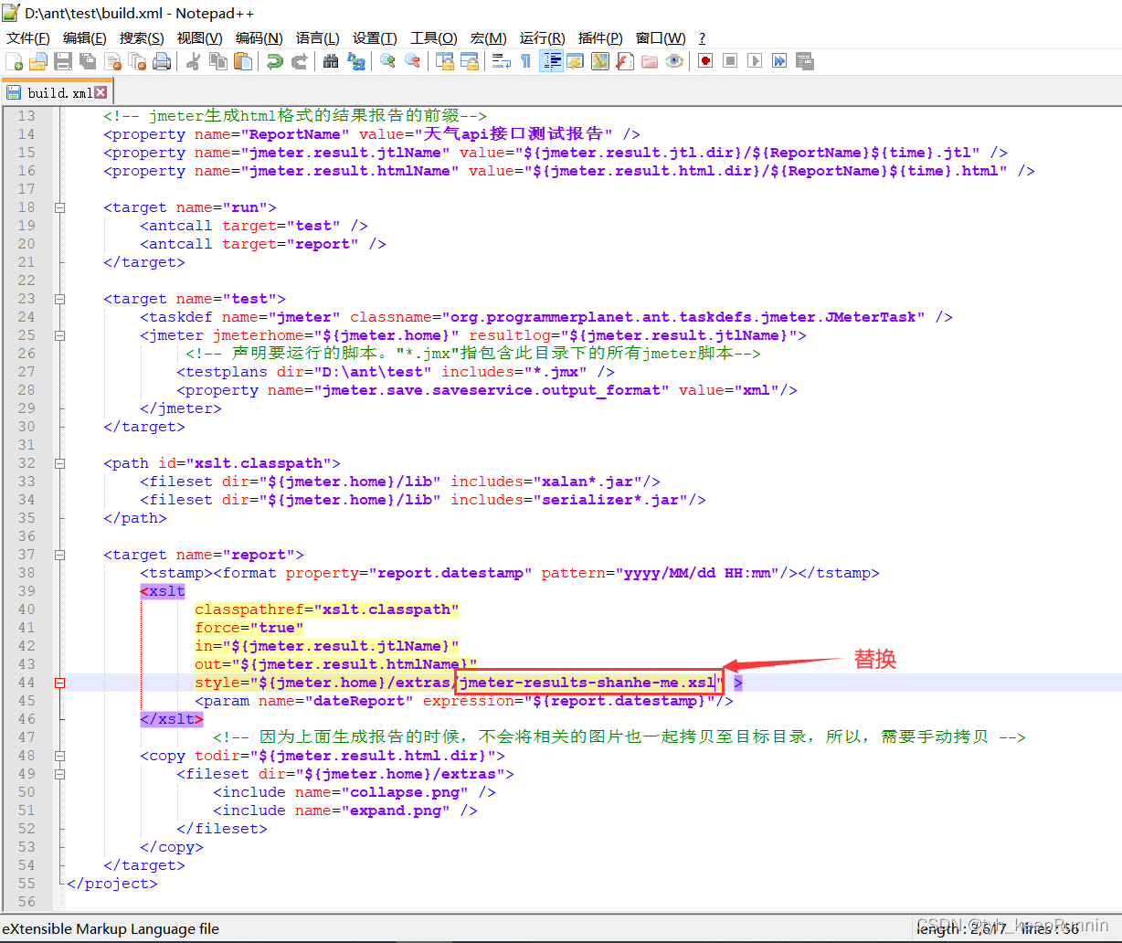Open the 视图(V) menu

coord(200,37)
